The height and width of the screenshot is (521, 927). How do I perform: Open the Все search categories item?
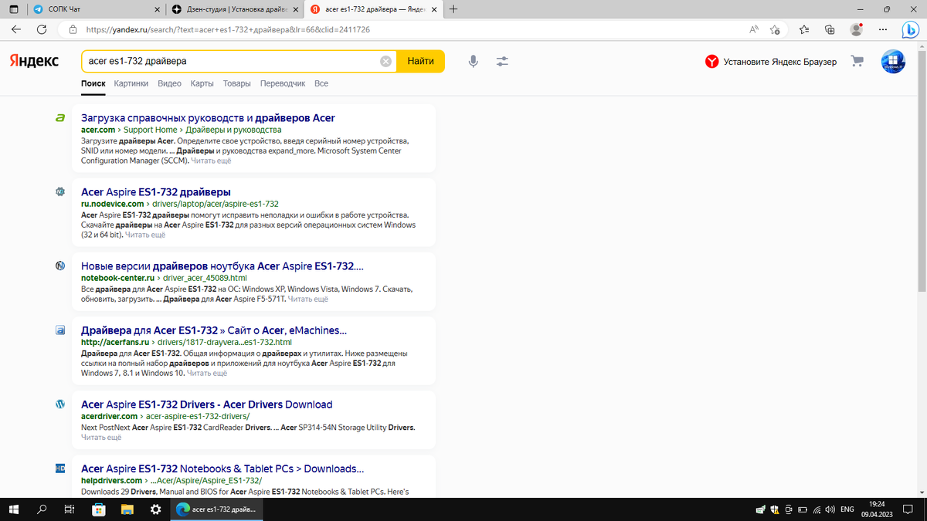(321, 83)
